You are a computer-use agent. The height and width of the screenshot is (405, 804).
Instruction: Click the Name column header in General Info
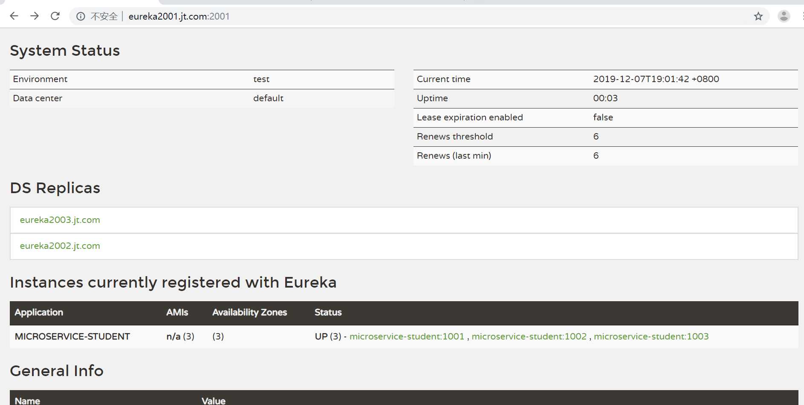(x=27, y=401)
